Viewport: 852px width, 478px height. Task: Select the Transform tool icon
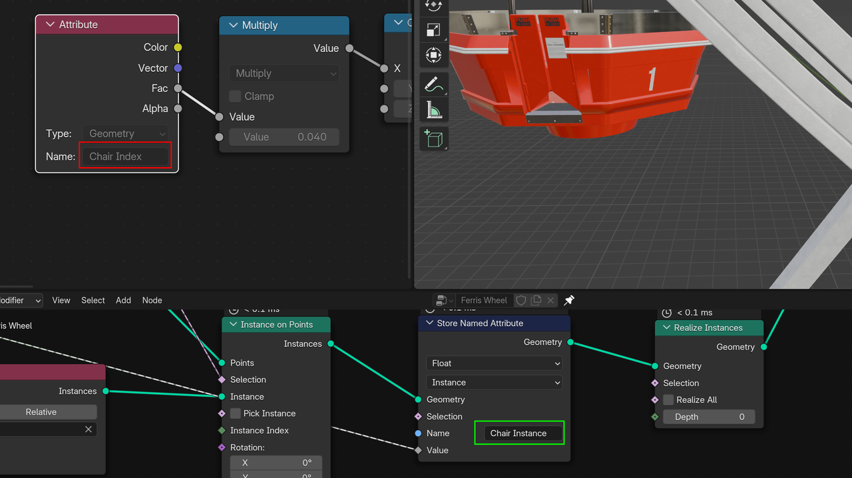(433, 55)
